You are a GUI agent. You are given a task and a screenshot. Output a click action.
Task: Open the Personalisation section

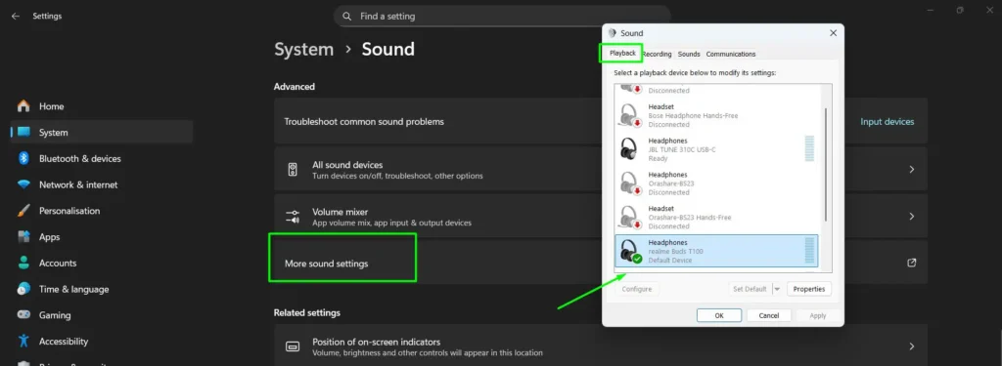69,211
